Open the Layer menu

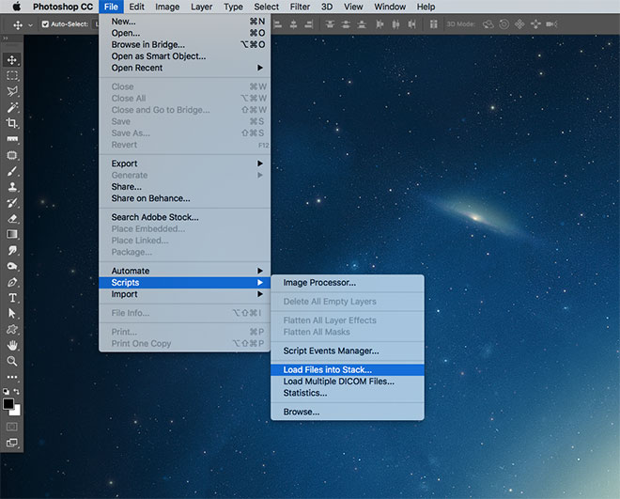coord(202,7)
